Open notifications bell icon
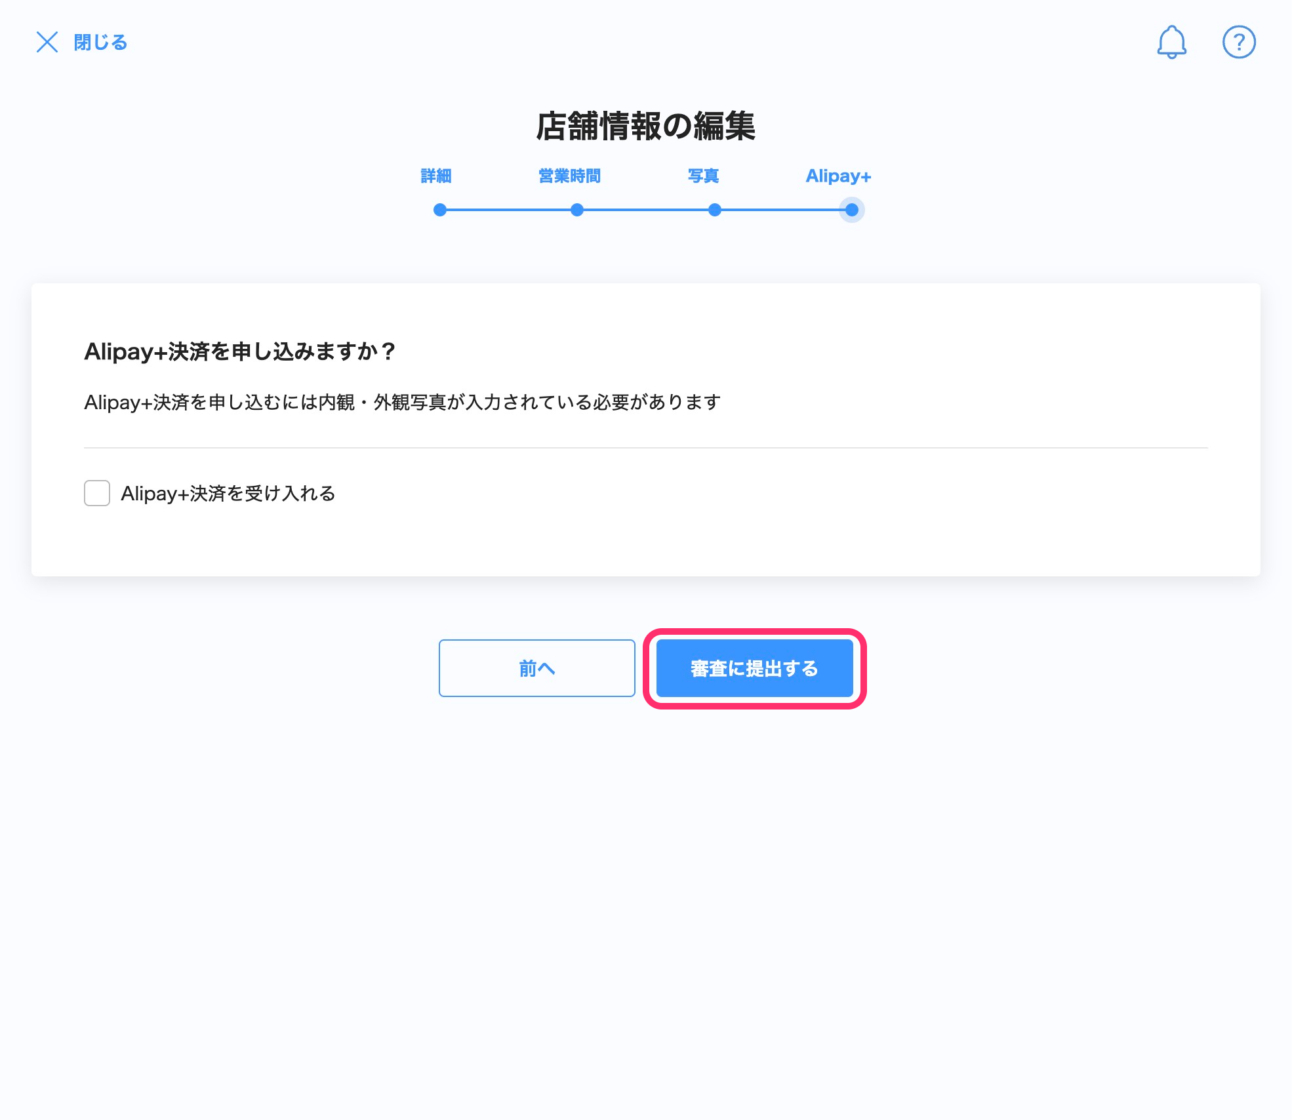The width and height of the screenshot is (1292, 1120). tap(1171, 43)
